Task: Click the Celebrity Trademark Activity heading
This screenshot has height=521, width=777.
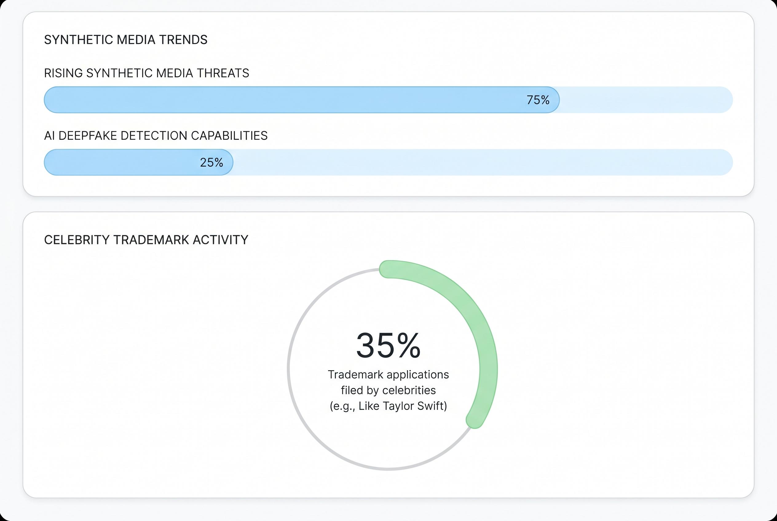Action: (x=146, y=240)
